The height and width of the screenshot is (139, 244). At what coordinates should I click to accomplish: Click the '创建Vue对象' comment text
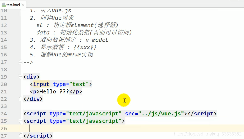(x=57, y=18)
